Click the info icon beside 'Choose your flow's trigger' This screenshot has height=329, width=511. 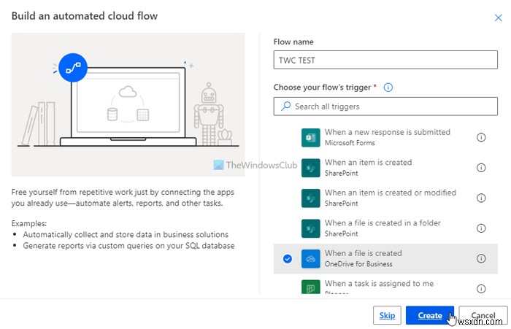point(388,88)
